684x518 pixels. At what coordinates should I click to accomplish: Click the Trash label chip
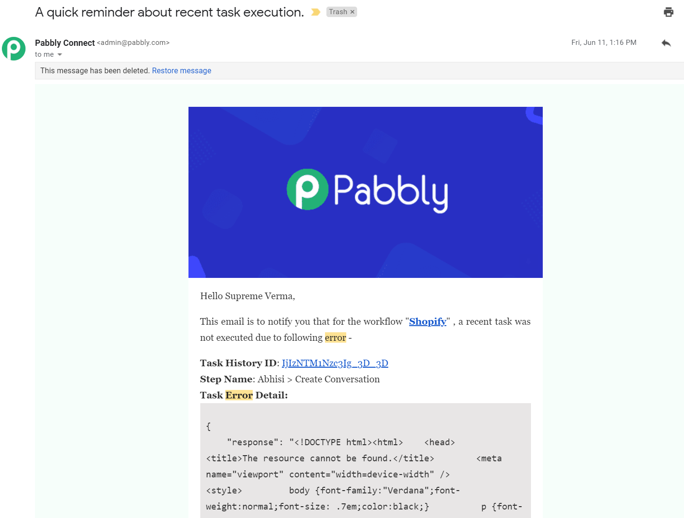click(x=338, y=12)
